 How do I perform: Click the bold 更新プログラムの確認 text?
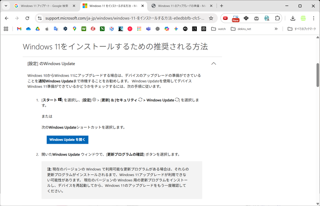point(125,154)
